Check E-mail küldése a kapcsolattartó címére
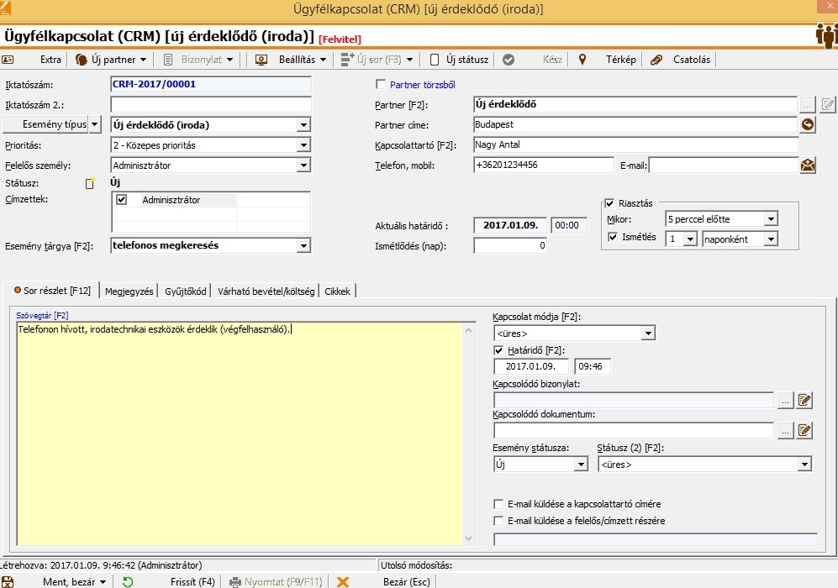838x588 pixels. click(x=498, y=504)
